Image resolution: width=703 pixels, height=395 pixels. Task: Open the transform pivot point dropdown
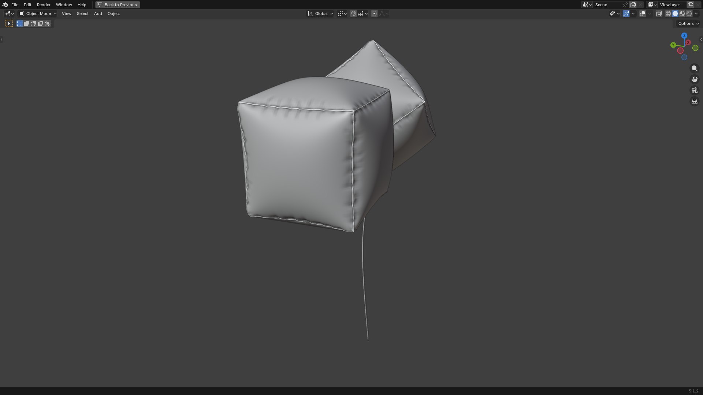point(342,14)
